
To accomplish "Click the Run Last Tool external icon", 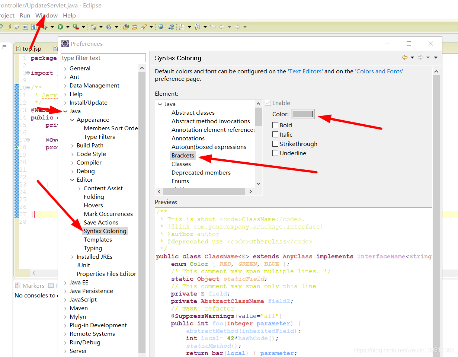I will [x=76, y=27].
